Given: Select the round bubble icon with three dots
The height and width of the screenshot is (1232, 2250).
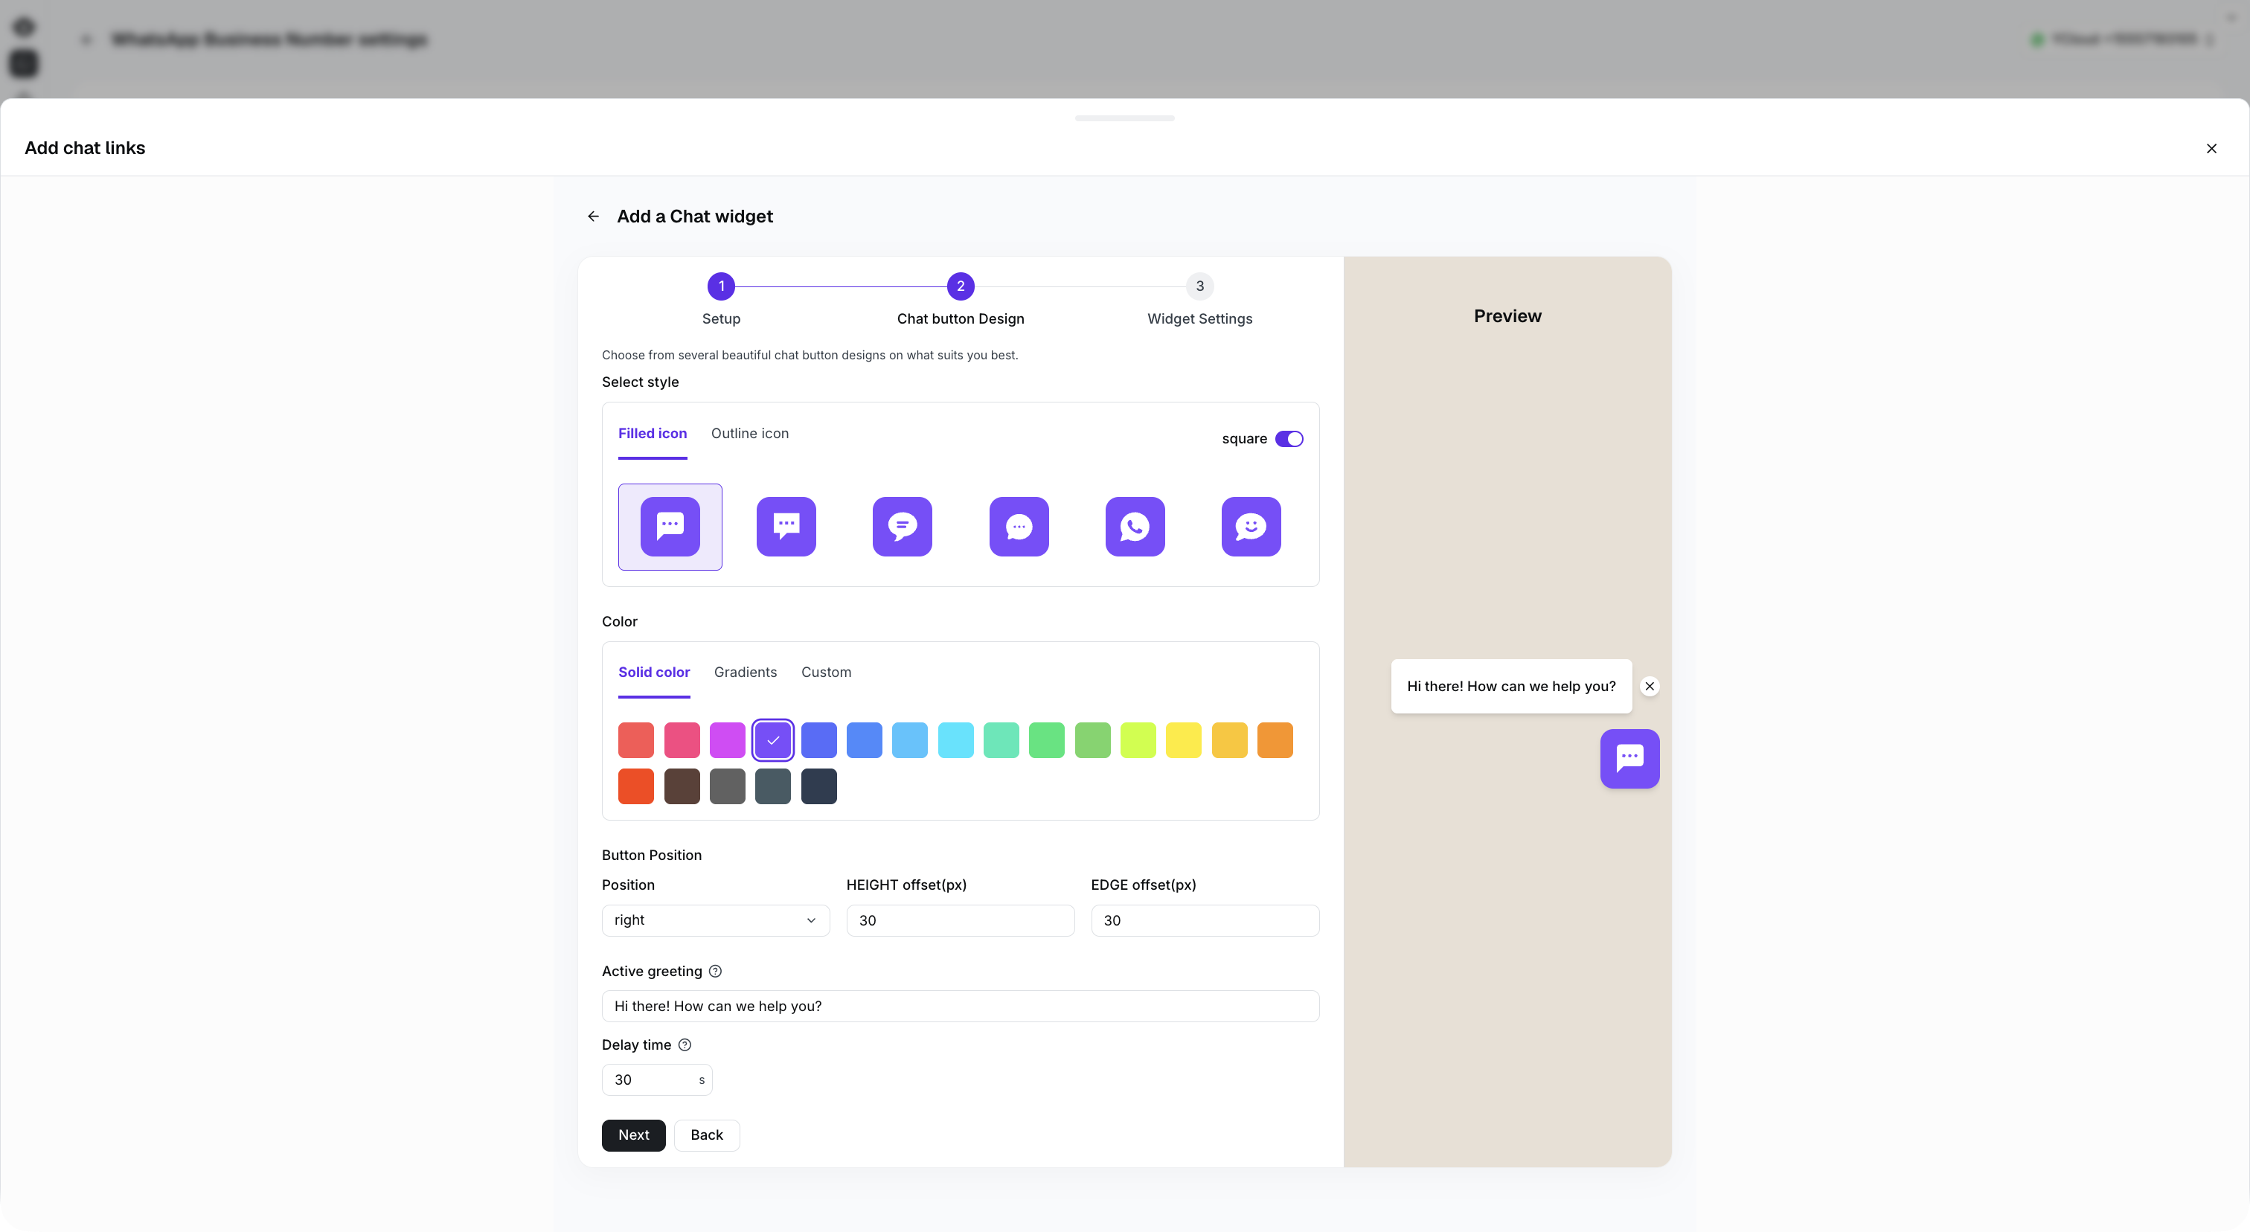Looking at the screenshot, I should pos(1019,527).
